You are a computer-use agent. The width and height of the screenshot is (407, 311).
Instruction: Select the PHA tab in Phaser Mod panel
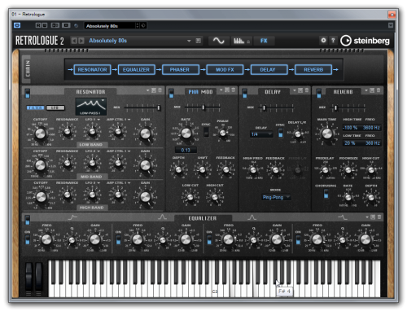point(193,92)
